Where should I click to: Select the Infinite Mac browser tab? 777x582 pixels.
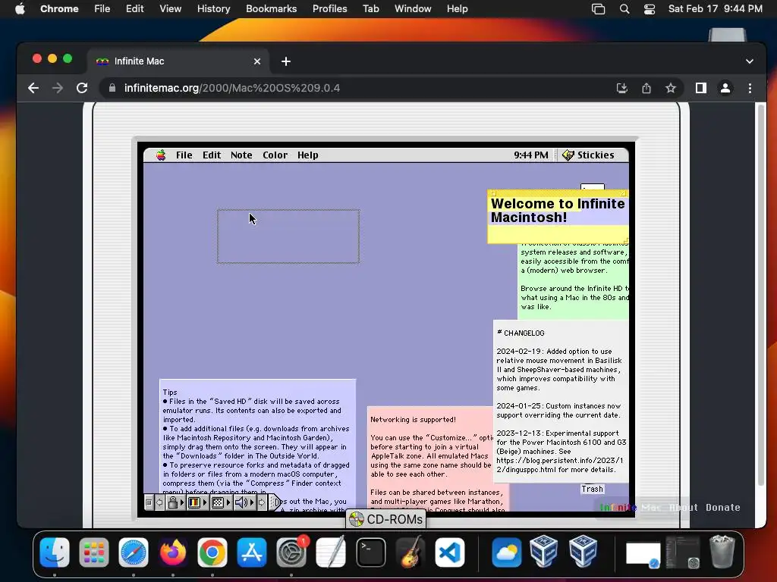(x=178, y=61)
